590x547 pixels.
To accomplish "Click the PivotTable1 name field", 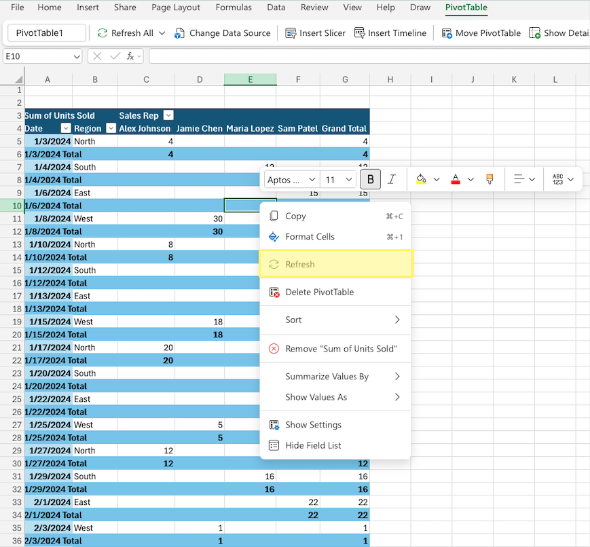I will click(45, 33).
